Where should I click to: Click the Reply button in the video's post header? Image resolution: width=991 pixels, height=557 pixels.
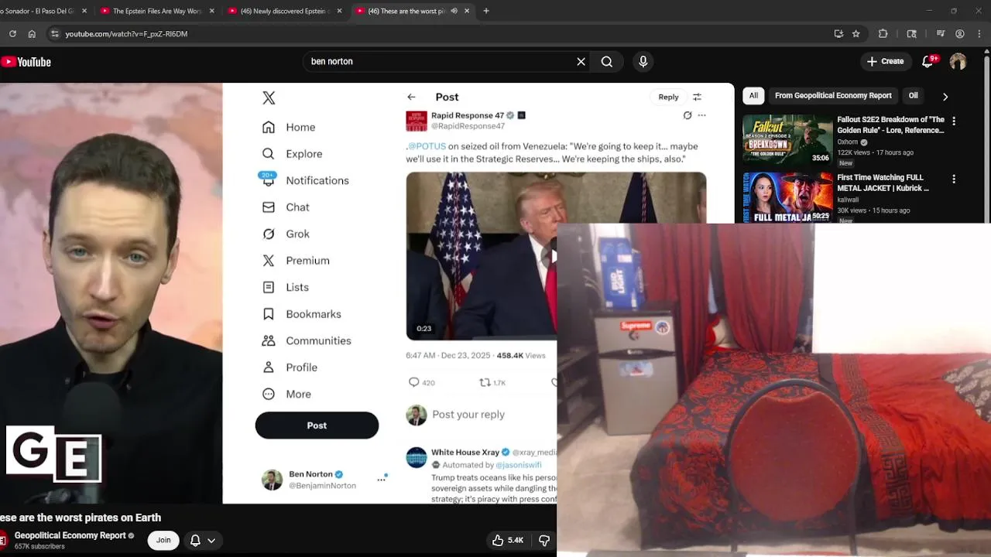click(x=668, y=97)
